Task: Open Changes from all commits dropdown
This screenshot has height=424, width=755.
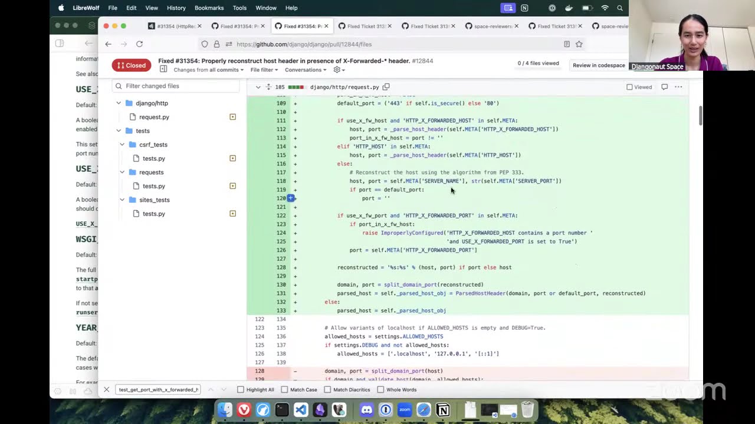Action: [208, 69]
